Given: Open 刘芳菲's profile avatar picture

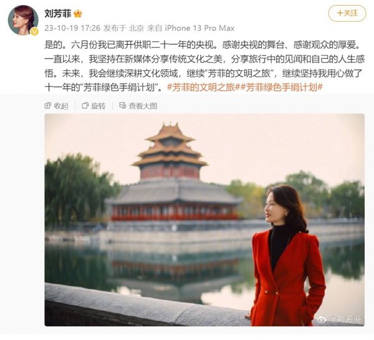Looking at the screenshot, I should click(x=23, y=20).
